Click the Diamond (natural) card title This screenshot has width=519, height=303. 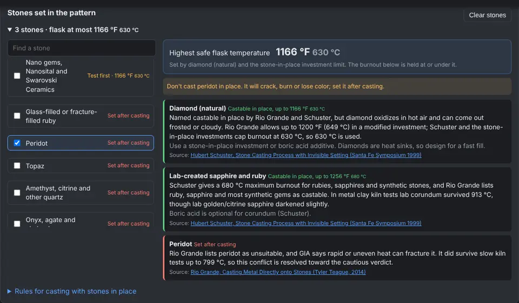(198, 108)
